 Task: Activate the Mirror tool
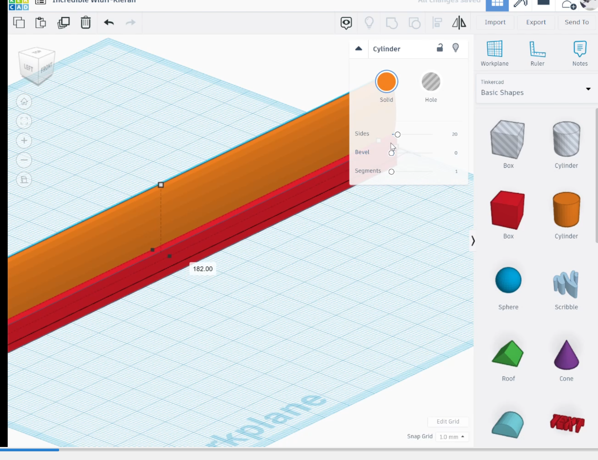459,22
